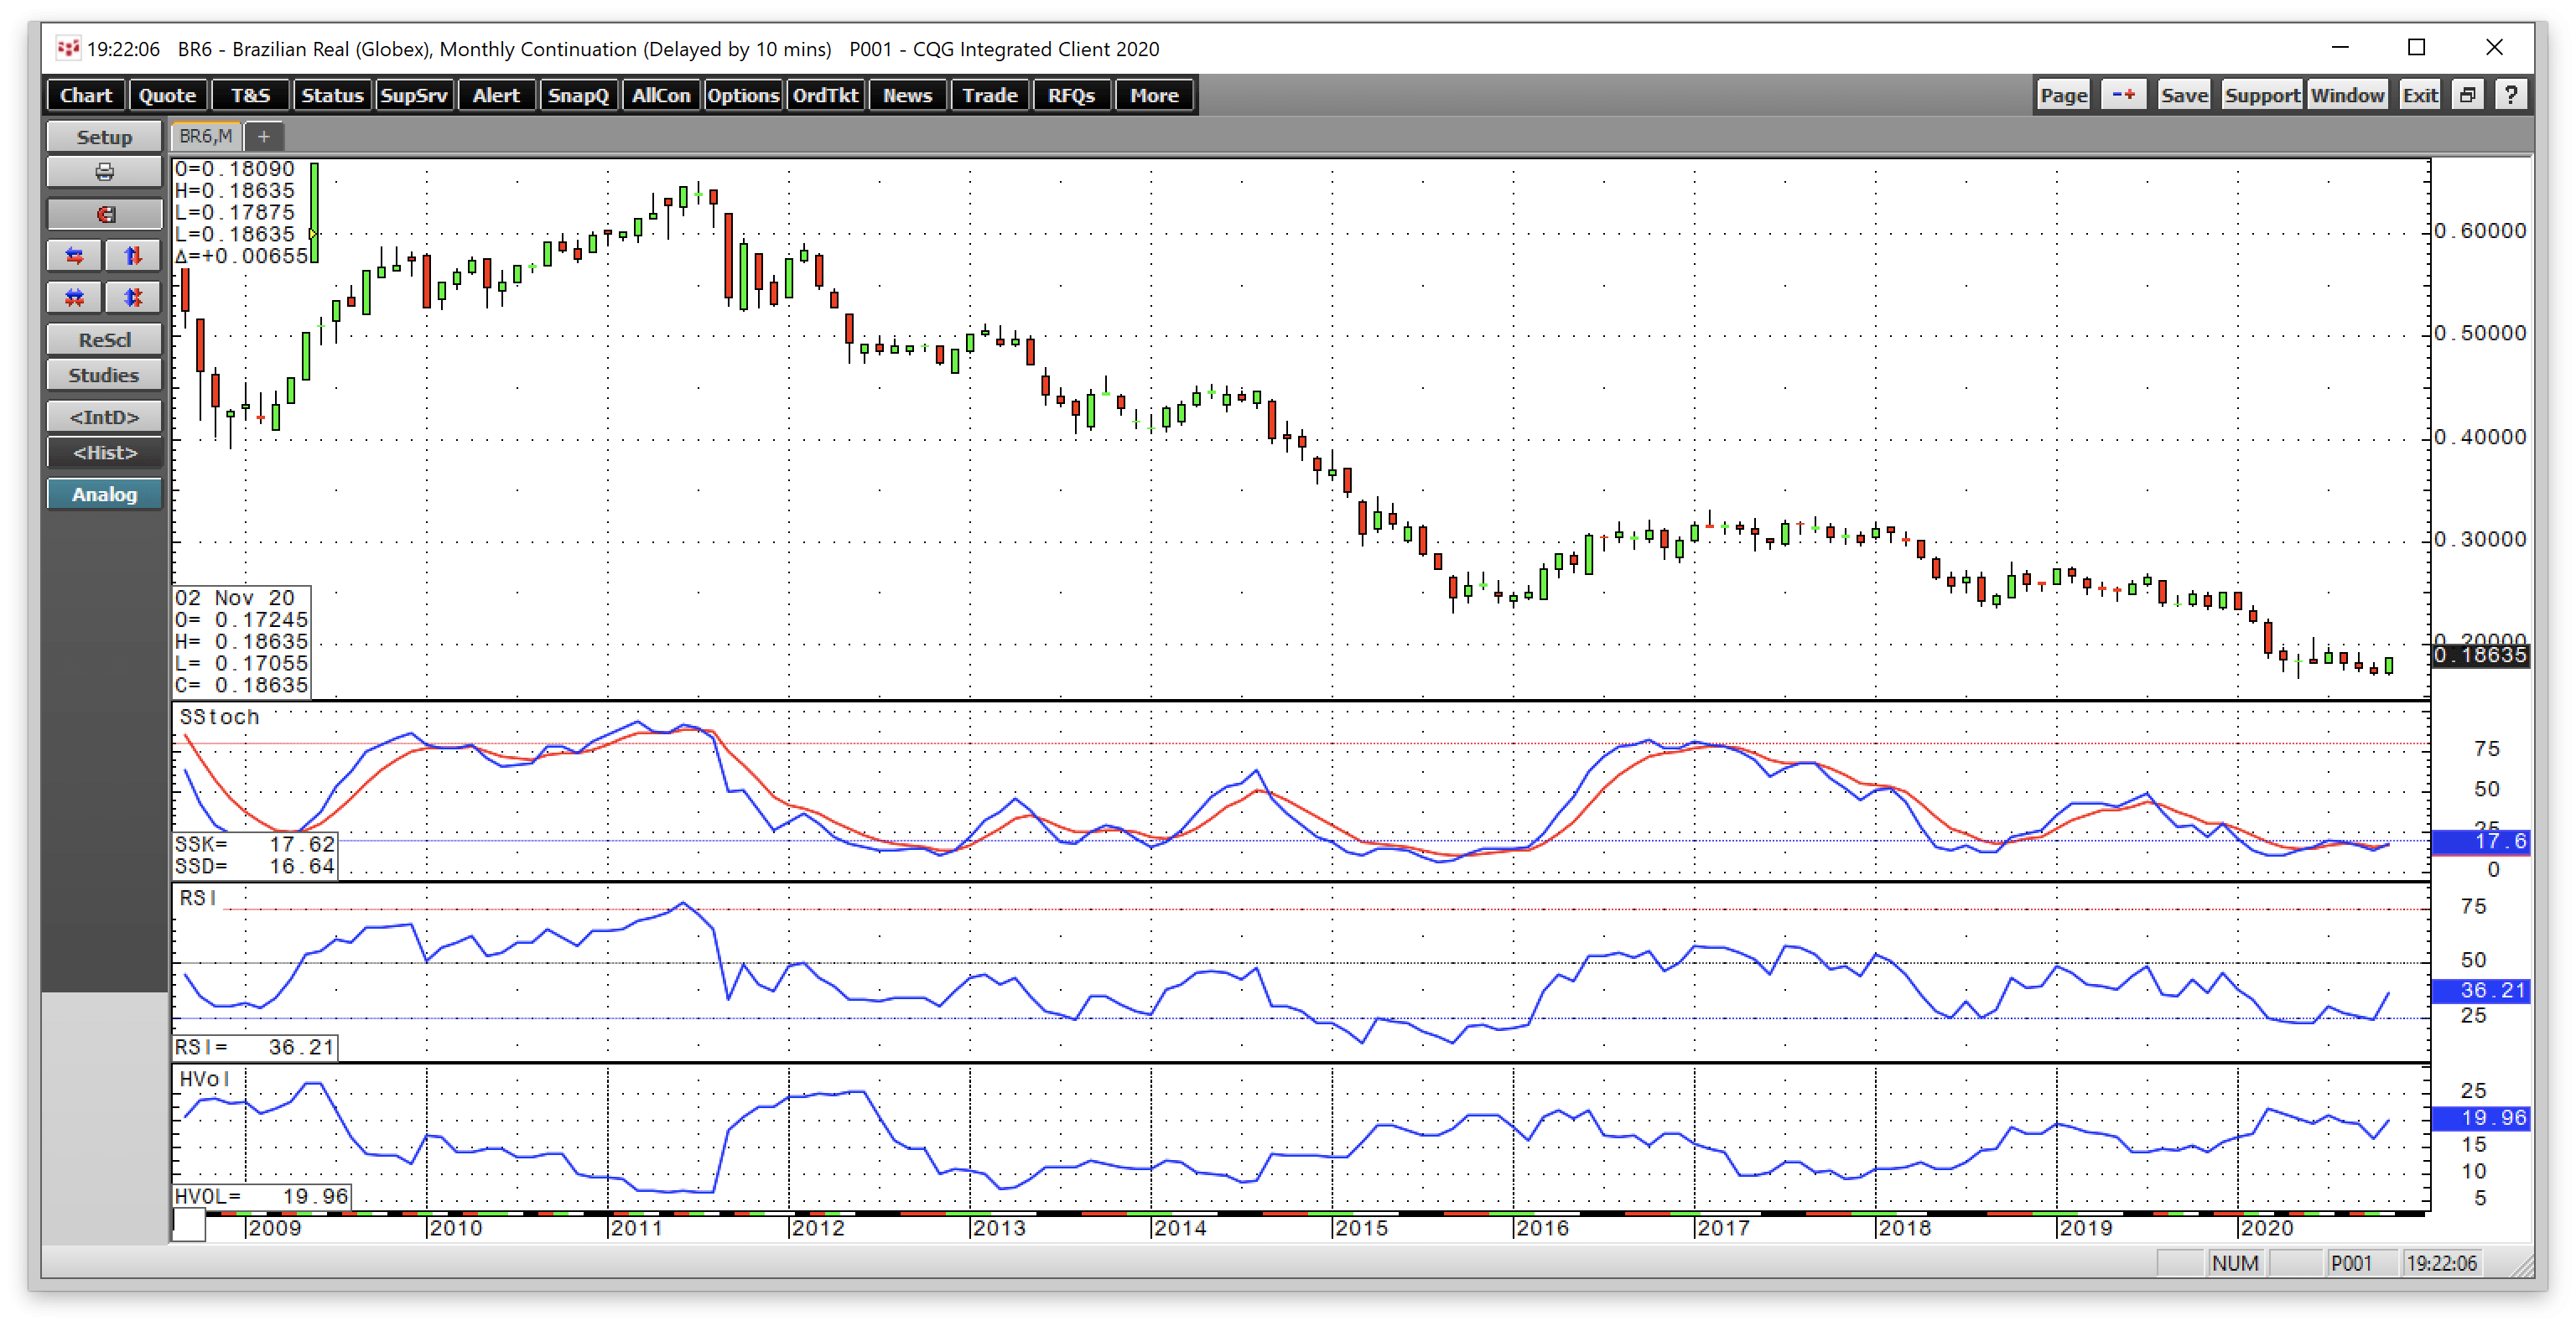Open the Support menu
This screenshot has width=2576, height=1326.
[2262, 95]
